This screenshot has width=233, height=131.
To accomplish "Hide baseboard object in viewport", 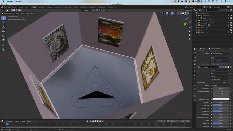I will tap(228, 23).
